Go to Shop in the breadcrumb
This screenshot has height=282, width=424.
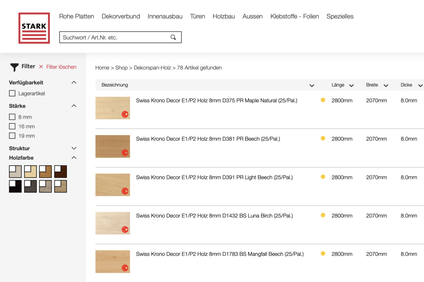[x=121, y=68]
